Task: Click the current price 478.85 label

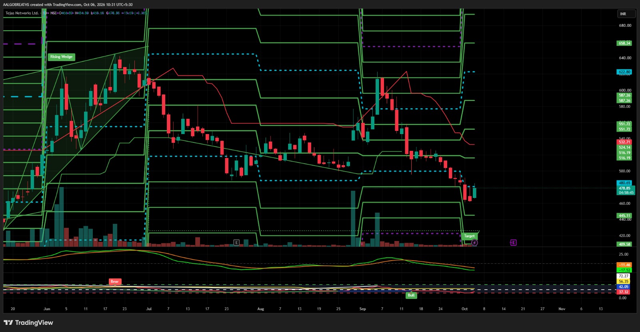Action: click(625, 188)
